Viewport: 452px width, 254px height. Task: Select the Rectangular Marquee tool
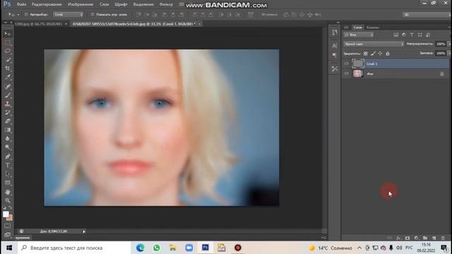click(8, 42)
